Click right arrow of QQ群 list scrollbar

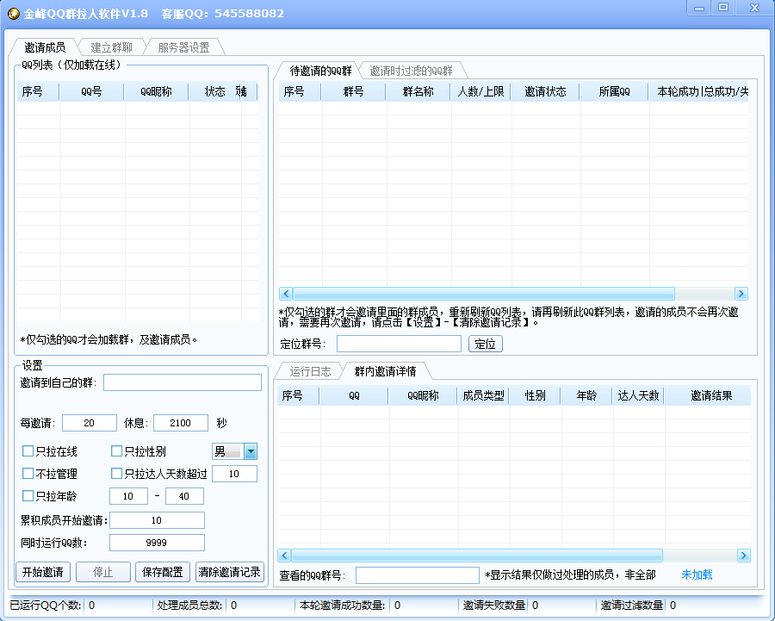[x=741, y=294]
